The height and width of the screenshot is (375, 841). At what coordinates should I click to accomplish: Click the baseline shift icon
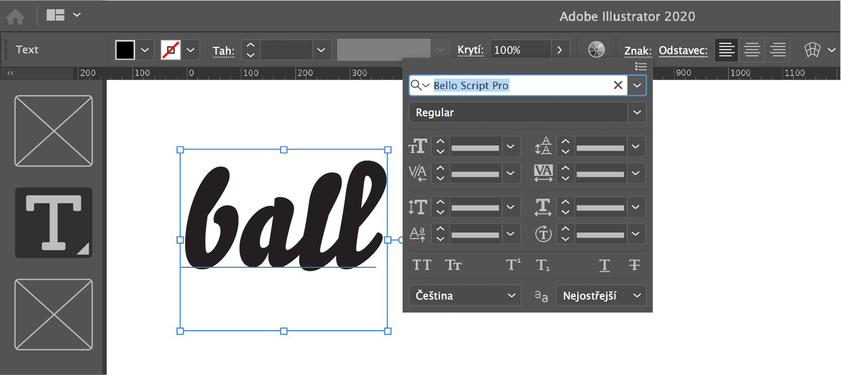(418, 234)
